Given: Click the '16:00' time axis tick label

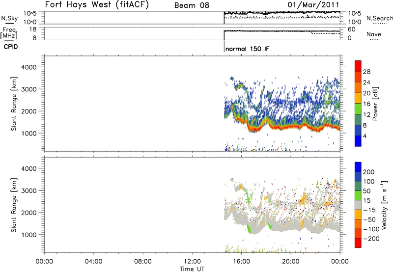Looking at the screenshot, I should click(x=241, y=262).
